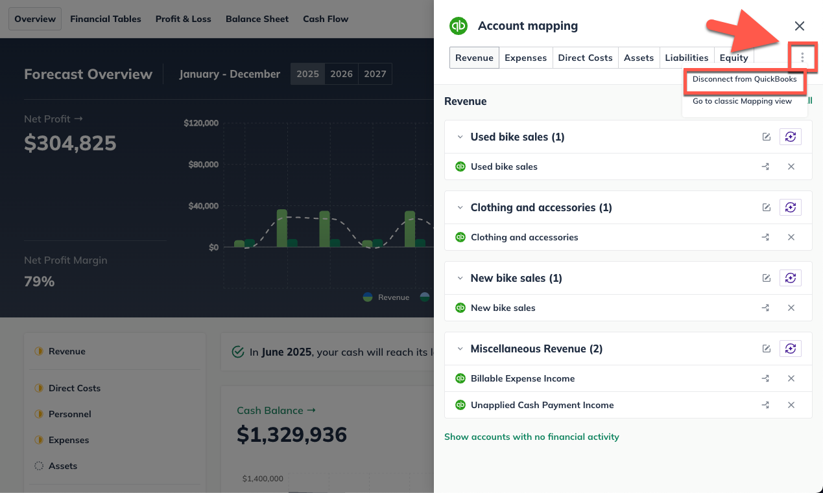Remove the Used bike sales account mapping
Screen dimensions: 823x493
pyautogui.click(x=791, y=166)
